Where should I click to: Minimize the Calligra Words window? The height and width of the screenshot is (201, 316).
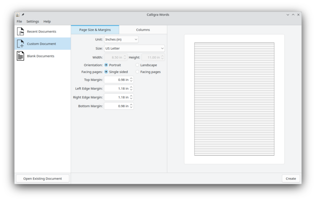288,15
